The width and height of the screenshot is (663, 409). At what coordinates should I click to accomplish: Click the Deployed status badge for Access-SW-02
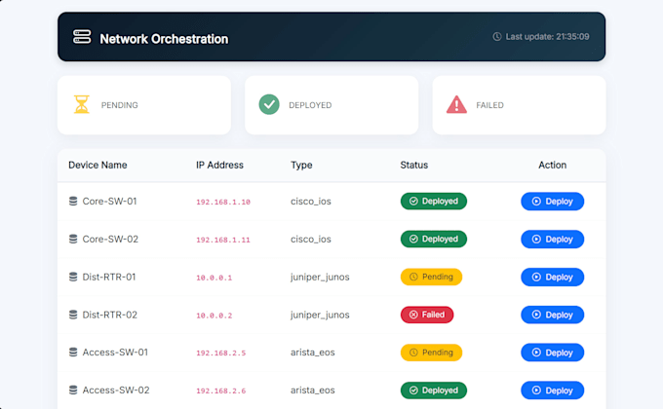pos(434,390)
